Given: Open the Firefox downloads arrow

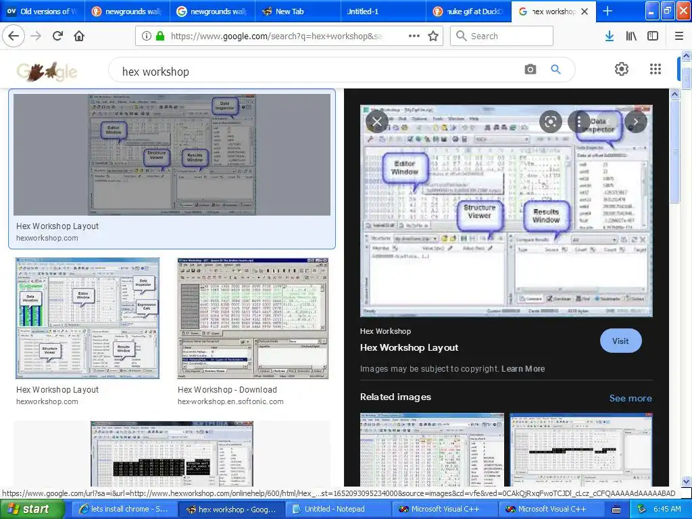Looking at the screenshot, I should [x=609, y=36].
